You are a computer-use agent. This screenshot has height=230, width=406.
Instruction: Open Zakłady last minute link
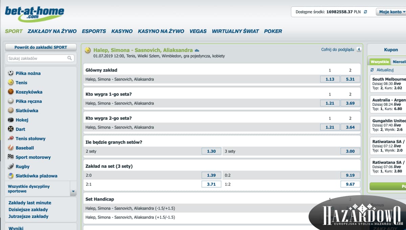pos(30,203)
